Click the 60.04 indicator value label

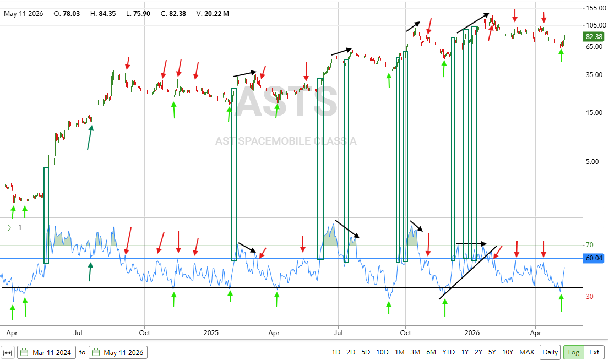[594, 258]
